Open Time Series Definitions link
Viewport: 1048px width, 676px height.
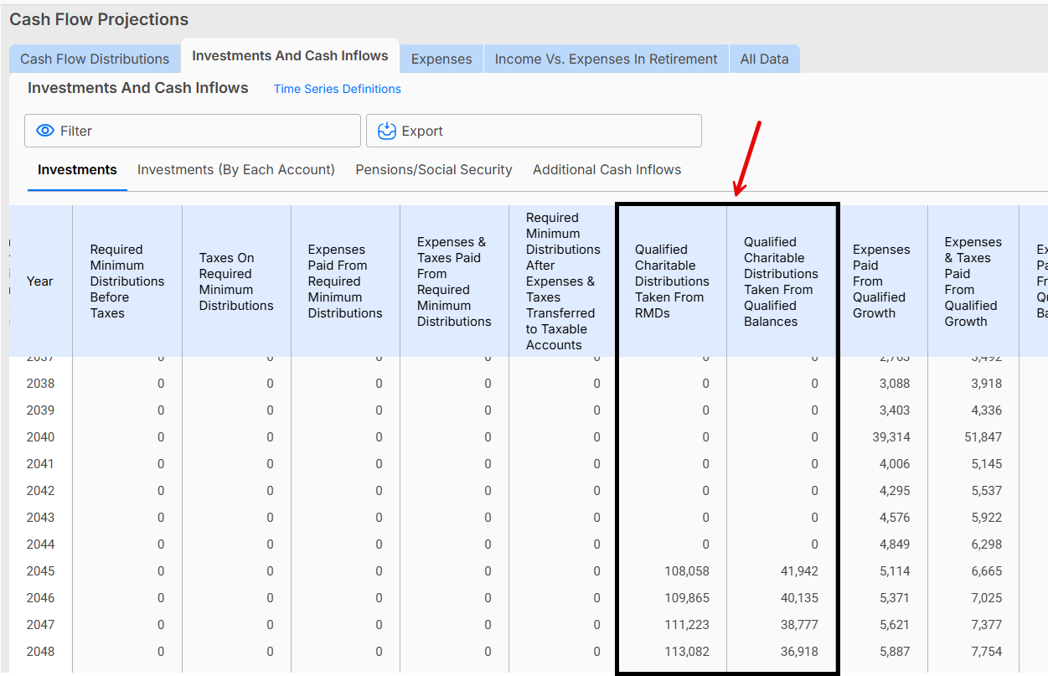pos(338,89)
